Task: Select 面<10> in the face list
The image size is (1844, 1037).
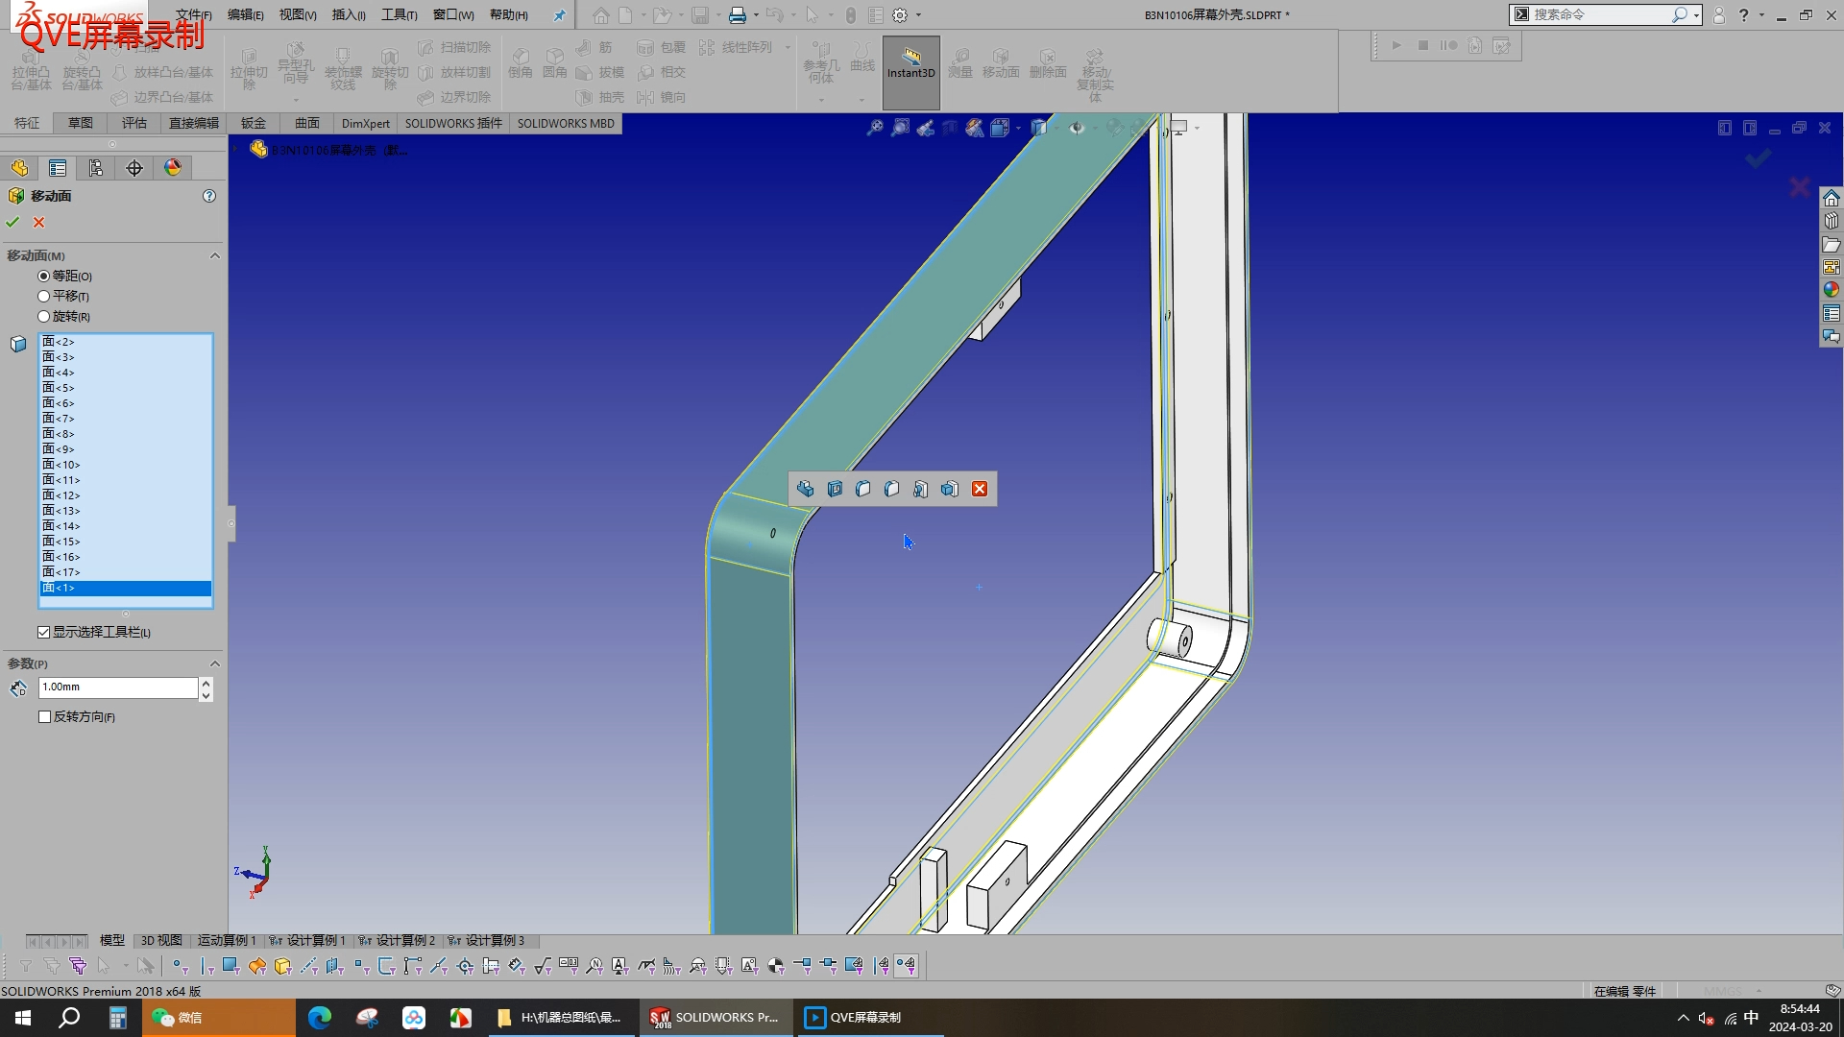Action: coord(61,465)
